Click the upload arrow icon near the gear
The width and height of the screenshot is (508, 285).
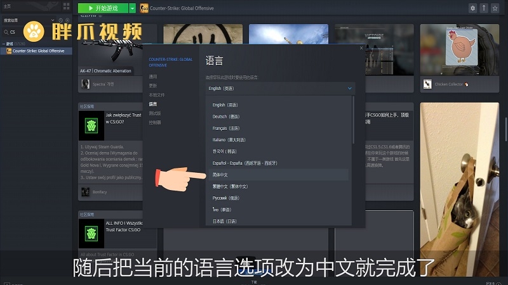click(484, 8)
